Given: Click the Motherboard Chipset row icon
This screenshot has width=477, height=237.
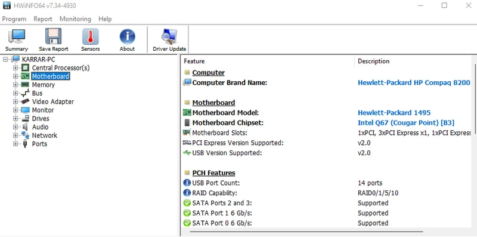Looking at the screenshot, I should [x=187, y=123].
